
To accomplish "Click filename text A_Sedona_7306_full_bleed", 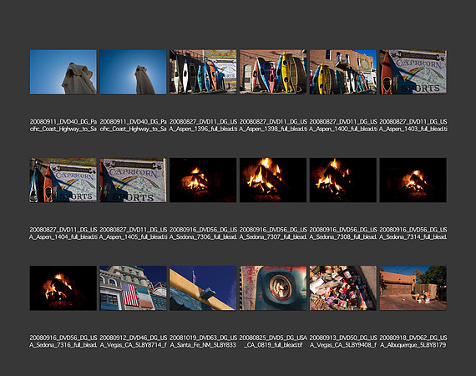I will 202,237.
